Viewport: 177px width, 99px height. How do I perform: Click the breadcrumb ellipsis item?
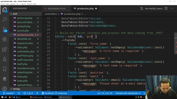(x=85, y=14)
